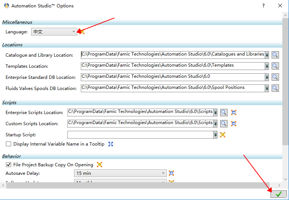Click the Enterprise Scripts Location path field
289x200 pixels.
pos(141,113)
